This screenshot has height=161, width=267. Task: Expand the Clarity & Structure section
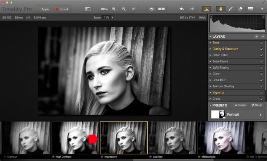point(210,49)
